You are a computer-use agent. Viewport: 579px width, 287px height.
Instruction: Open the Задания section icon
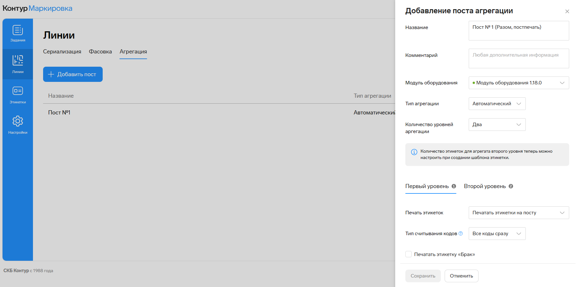click(18, 30)
